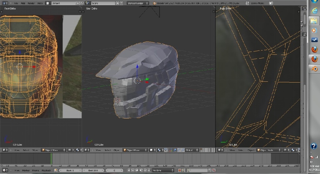320x174 pixels.
Task: Toggle use preview range clock icon
Action: point(55,170)
